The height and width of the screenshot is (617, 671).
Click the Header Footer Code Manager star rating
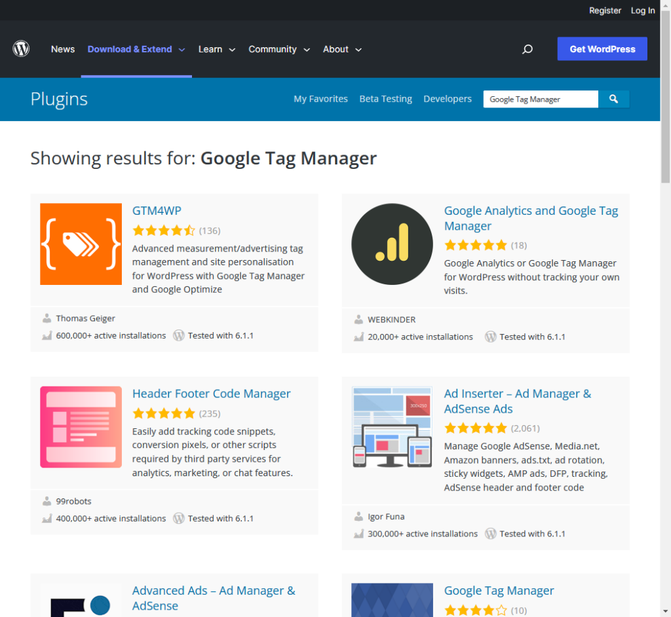pyautogui.click(x=164, y=414)
